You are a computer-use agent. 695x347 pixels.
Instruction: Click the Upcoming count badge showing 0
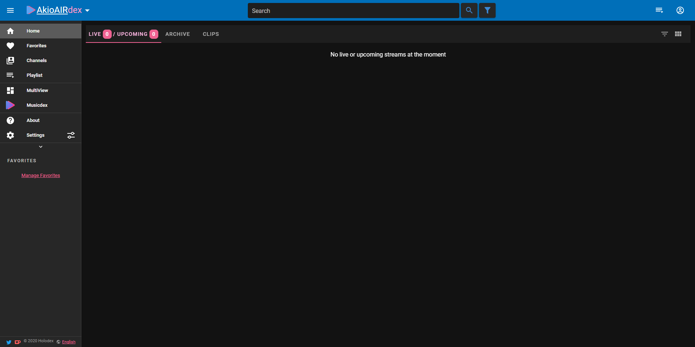click(x=154, y=34)
